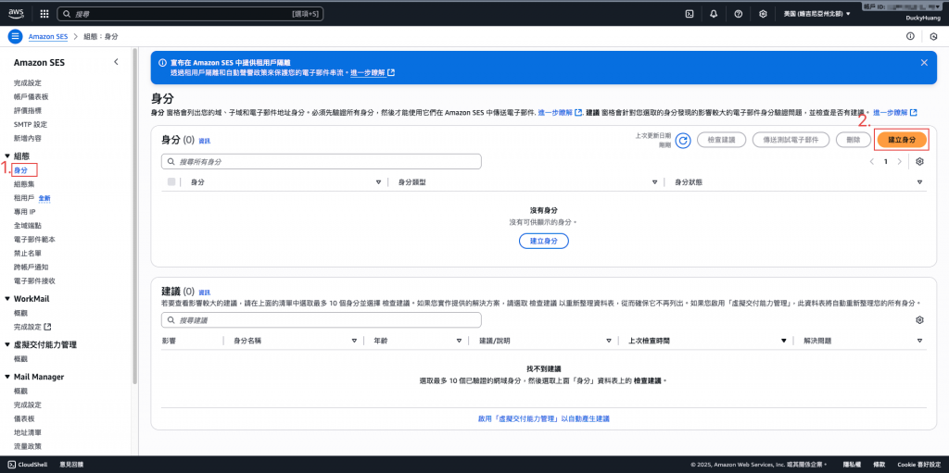949x473 pixels.
Task: Open 評價指標 in the sidebar
Action: point(27,111)
